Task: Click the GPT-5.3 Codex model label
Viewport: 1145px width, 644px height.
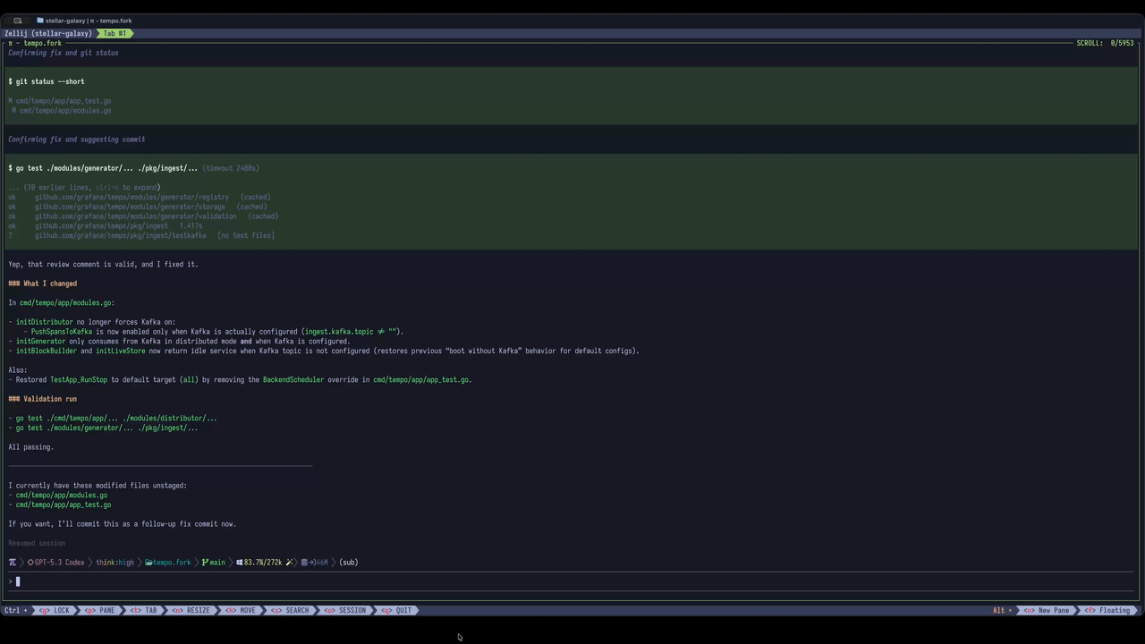Action: click(x=59, y=563)
